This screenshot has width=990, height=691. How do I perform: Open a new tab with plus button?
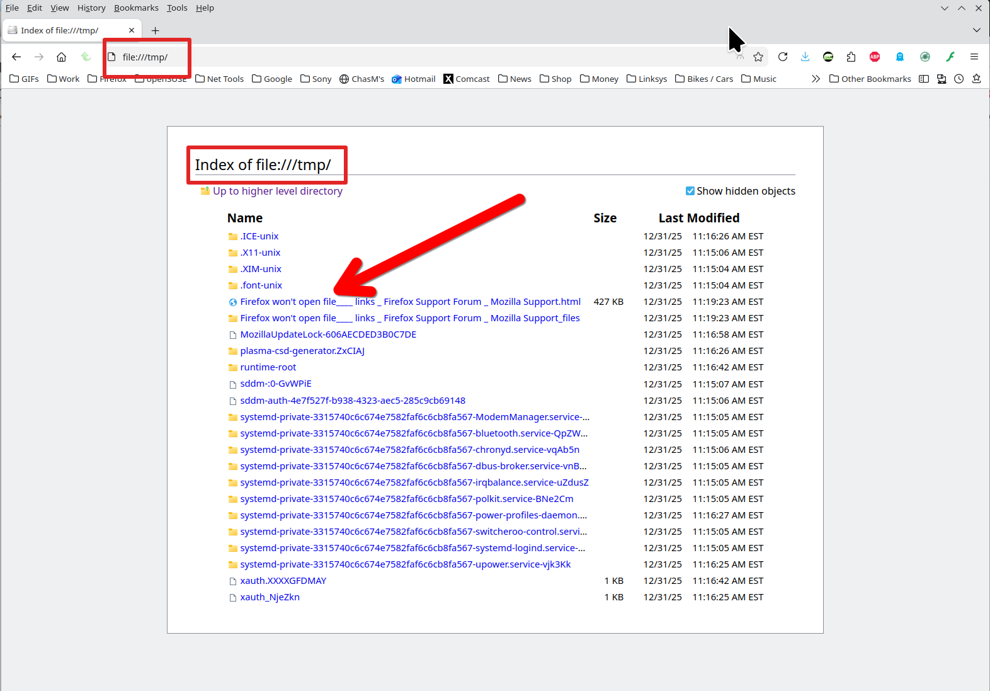click(155, 30)
